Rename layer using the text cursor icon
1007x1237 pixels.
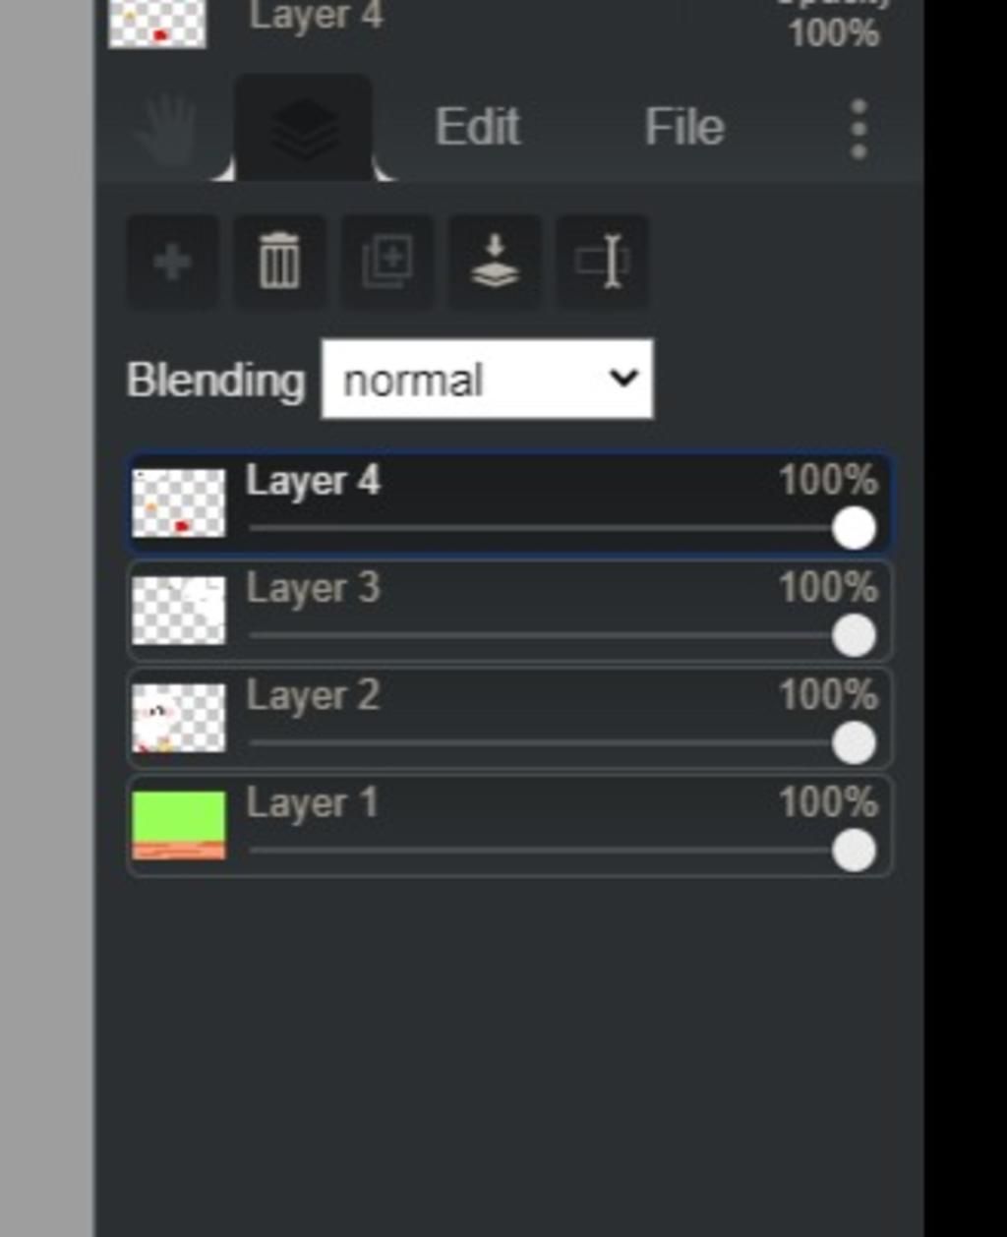pyautogui.click(x=603, y=263)
